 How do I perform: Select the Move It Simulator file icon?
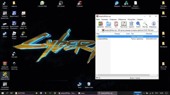(136, 5)
